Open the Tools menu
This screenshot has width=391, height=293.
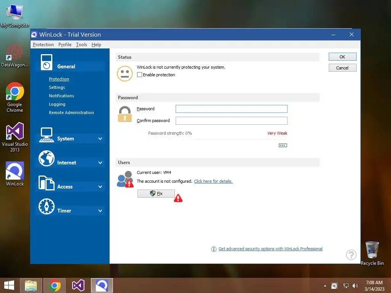[82, 45]
